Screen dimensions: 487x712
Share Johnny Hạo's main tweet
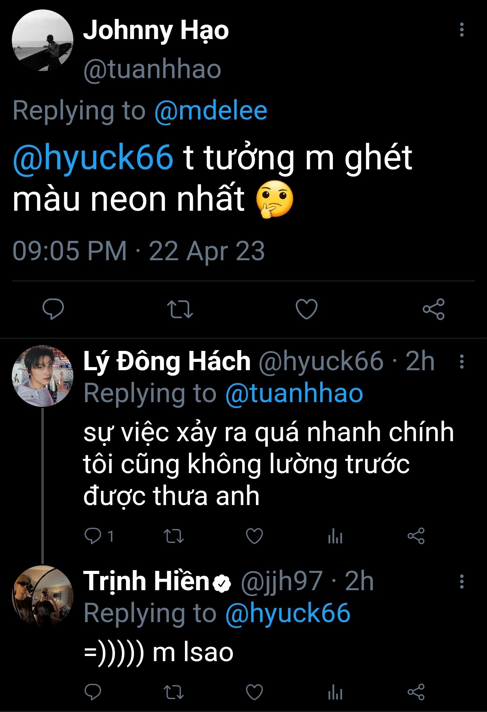(x=433, y=309)
